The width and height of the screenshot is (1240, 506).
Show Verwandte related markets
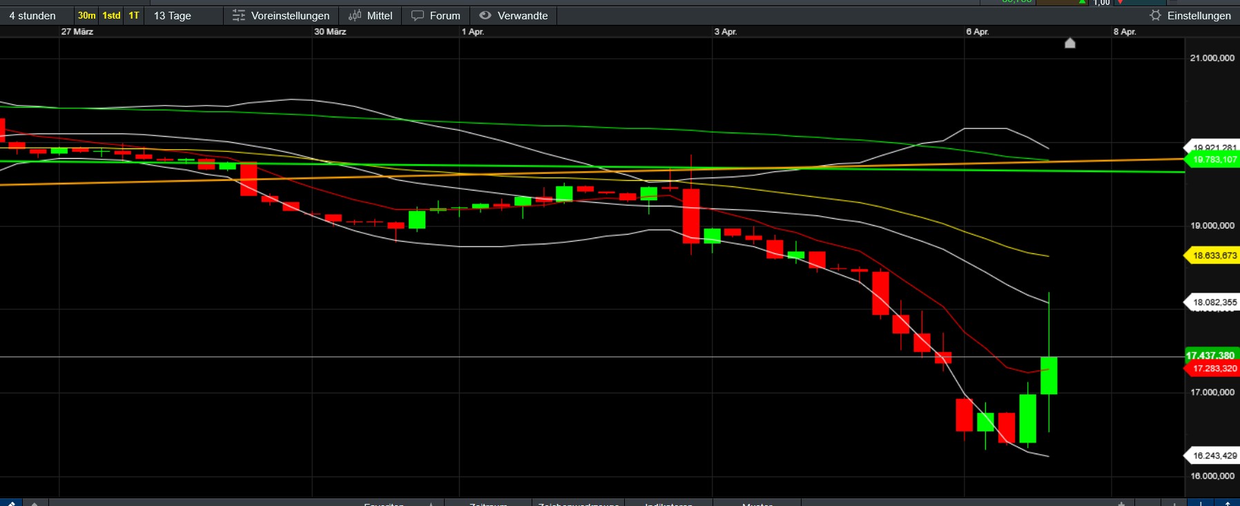(x=514, y=15)
